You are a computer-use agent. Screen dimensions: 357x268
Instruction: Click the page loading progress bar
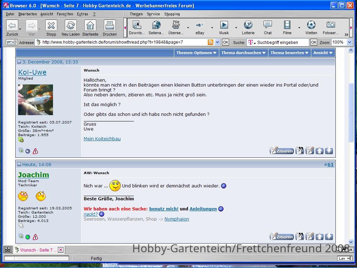[36, 258]
